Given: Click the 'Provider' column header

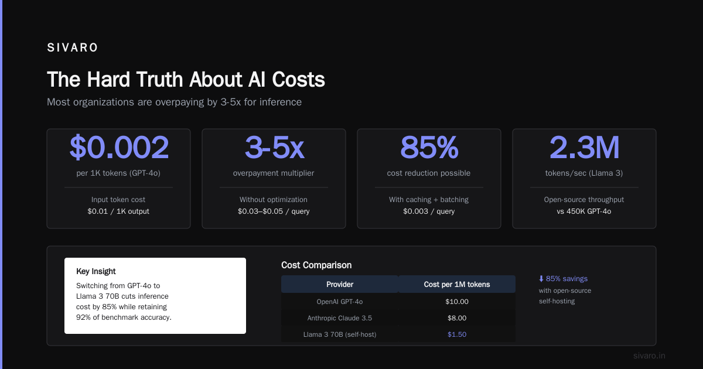Looking at the screenshot, I should click(340, 284).
